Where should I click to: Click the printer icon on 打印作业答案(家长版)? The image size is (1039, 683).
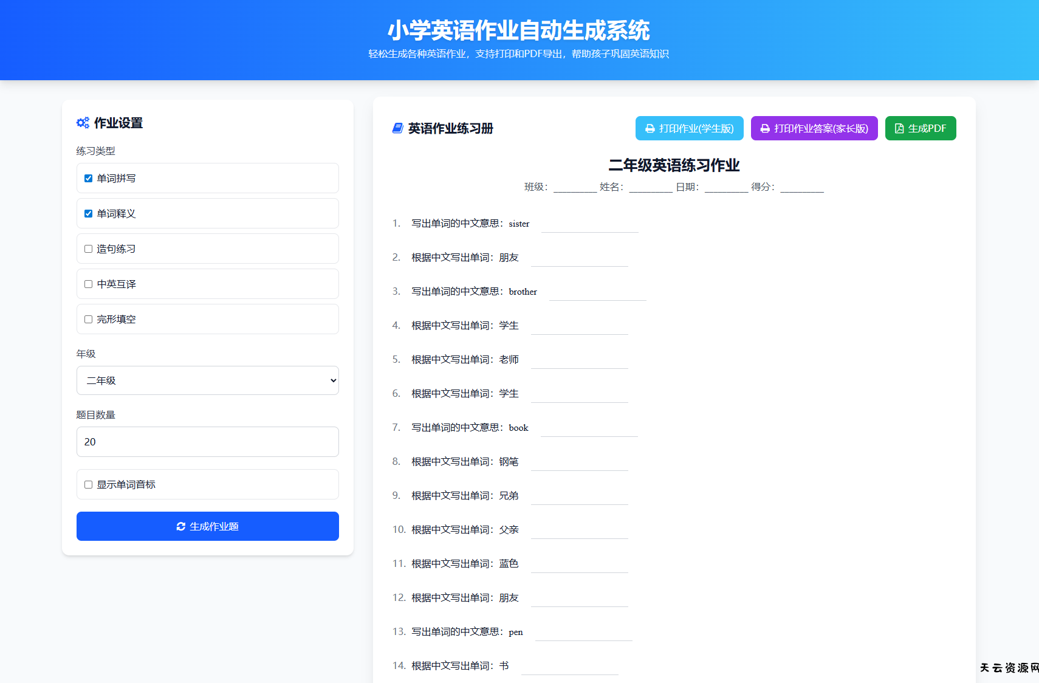pyautogui.click(x=764, y=128)
